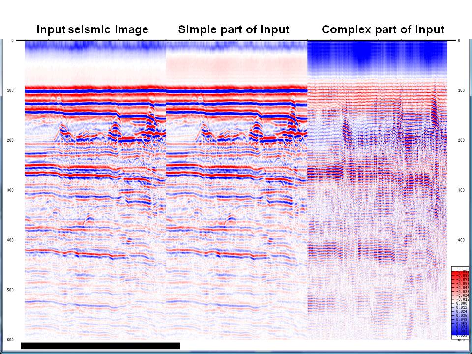Click right axis tick label 400
The image size is (472, 354).
[x=461, y=240]
